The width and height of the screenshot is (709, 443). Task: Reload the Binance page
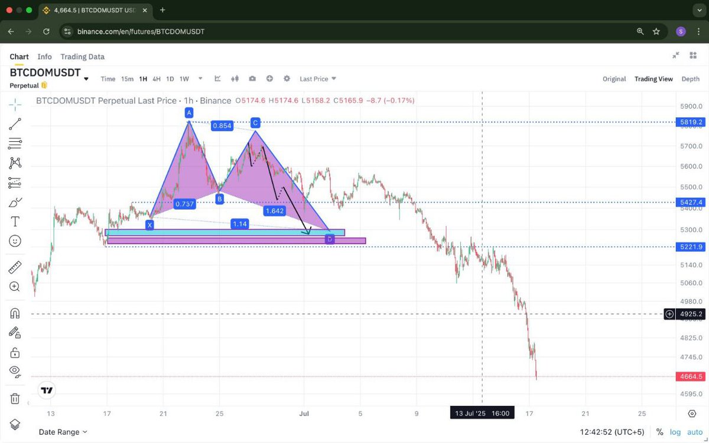click(x=46, y=31)
